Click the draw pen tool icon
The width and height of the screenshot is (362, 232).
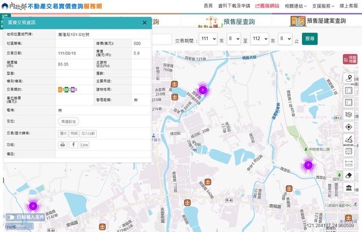point(348,139)
